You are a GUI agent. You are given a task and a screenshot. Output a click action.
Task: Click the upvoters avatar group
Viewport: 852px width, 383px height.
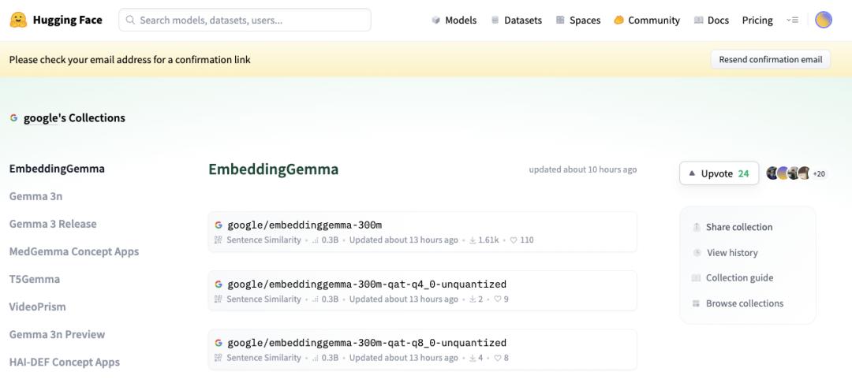(x=788, y=173)
